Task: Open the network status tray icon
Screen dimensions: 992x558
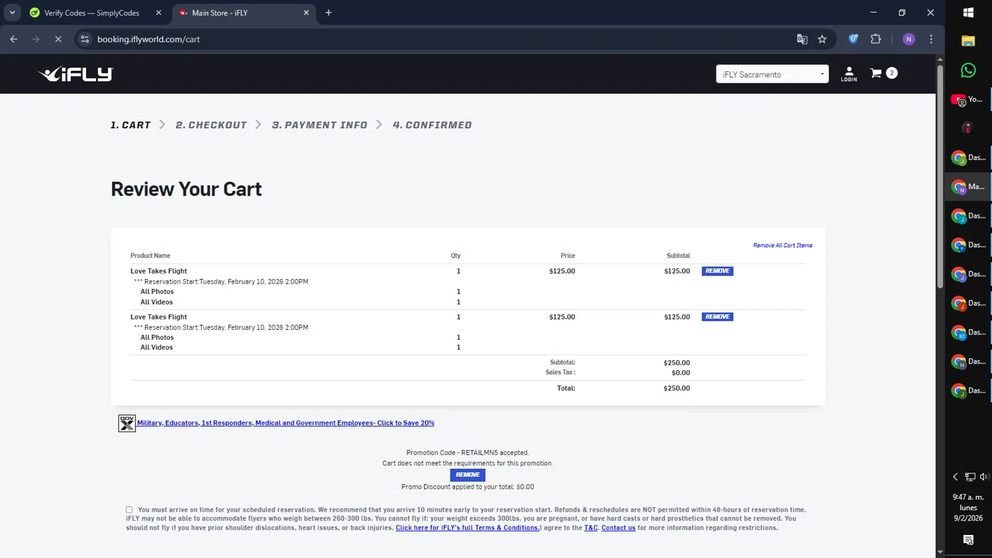Action: [x=970, y=477]
